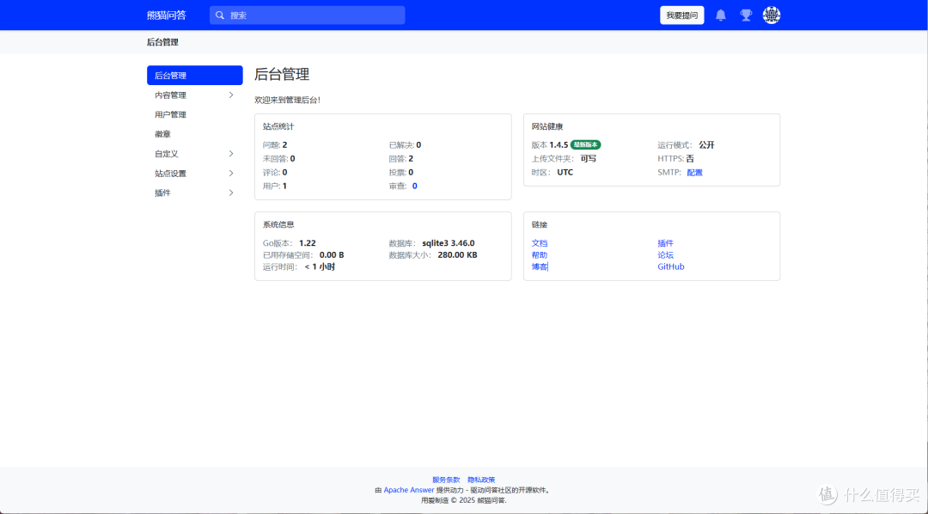Go to 熊猫问答 site home logo
928x514 pixels.
[x=167, y=15]
